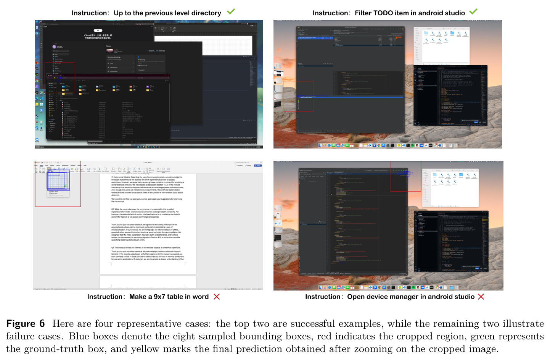Click the Search field in Word's title bar

click(243, 163)
